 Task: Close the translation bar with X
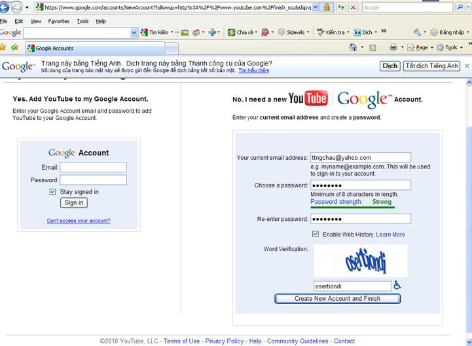pos(467,66)
